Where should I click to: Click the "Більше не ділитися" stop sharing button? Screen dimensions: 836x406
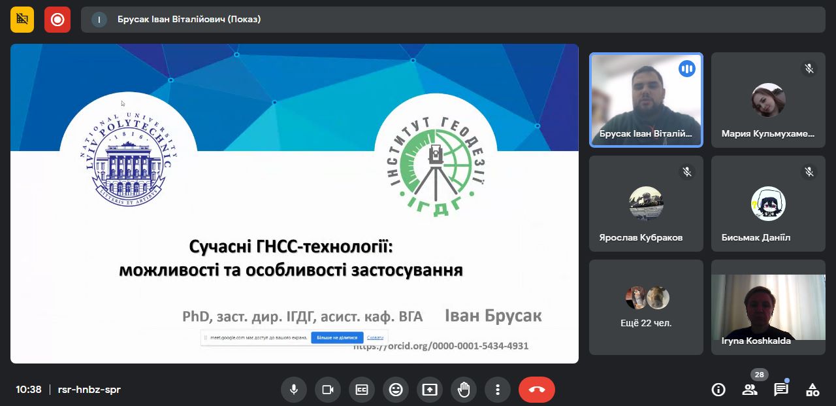pos(337,338)
